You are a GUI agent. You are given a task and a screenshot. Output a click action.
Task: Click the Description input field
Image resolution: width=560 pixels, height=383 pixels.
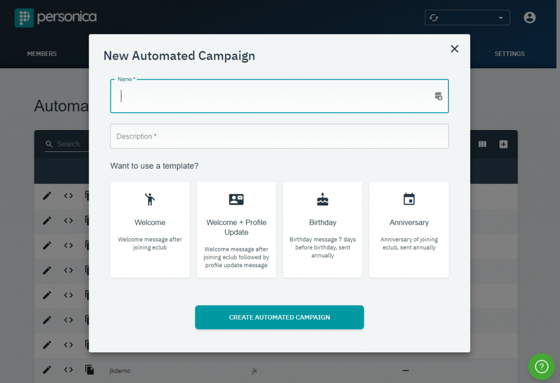click(x=279, y=136)
